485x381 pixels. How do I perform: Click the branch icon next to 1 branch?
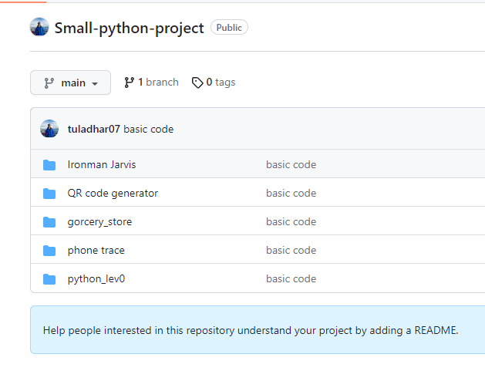coord(129,83)
